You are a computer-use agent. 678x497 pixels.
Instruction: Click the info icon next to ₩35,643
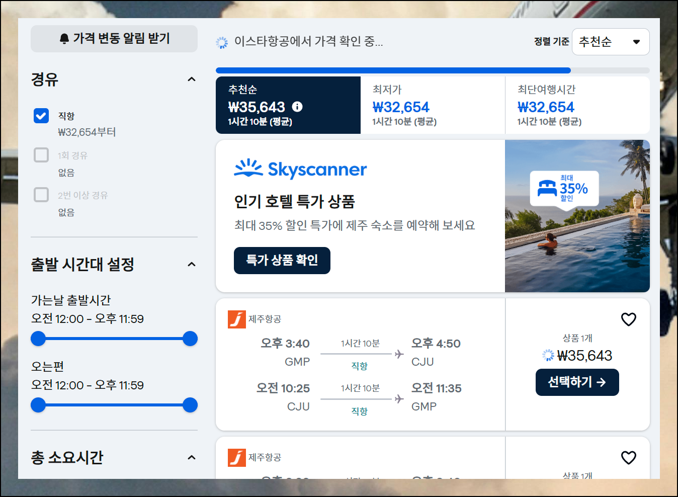click(x=297, y=107)
